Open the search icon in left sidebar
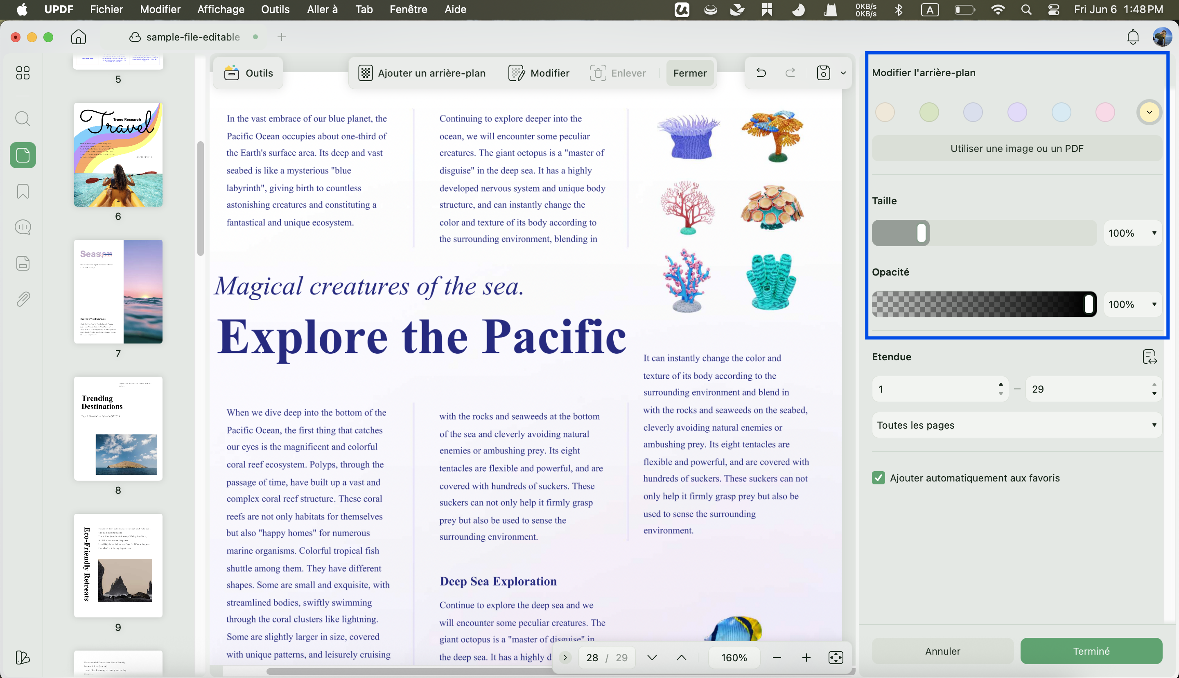Screen dimensions: 1179x678 click(23, 118)
